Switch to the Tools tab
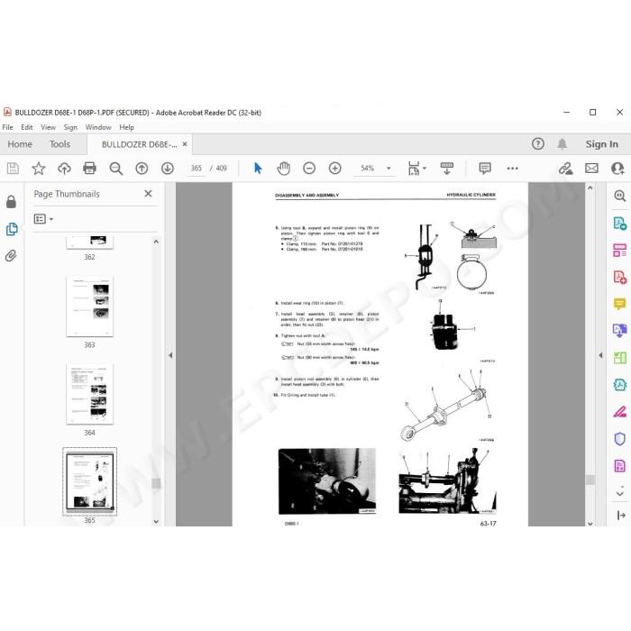This screenshot has height=631, width=631. pos(60,144)
